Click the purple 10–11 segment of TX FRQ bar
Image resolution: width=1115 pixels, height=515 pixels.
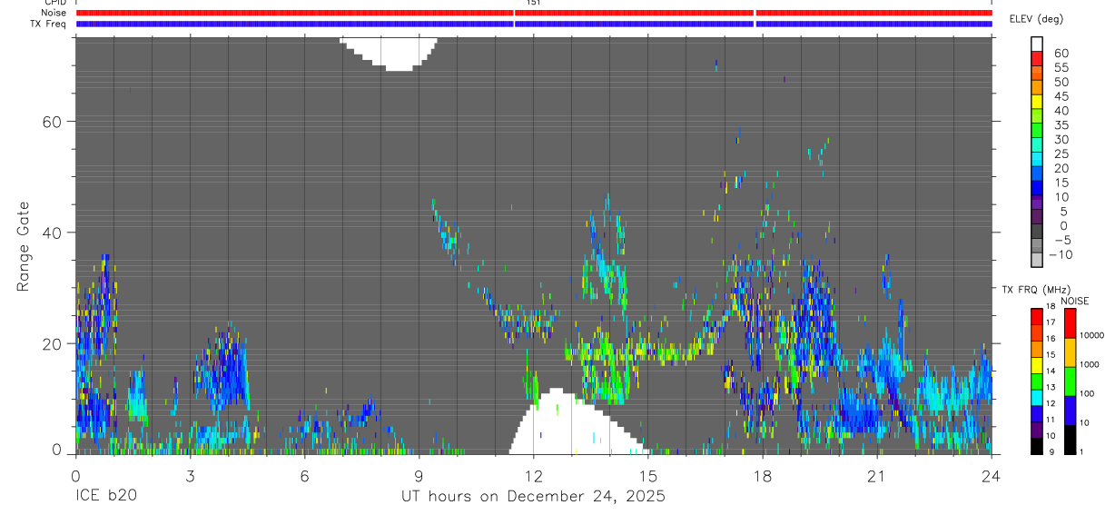click(x=1037, y=430)
